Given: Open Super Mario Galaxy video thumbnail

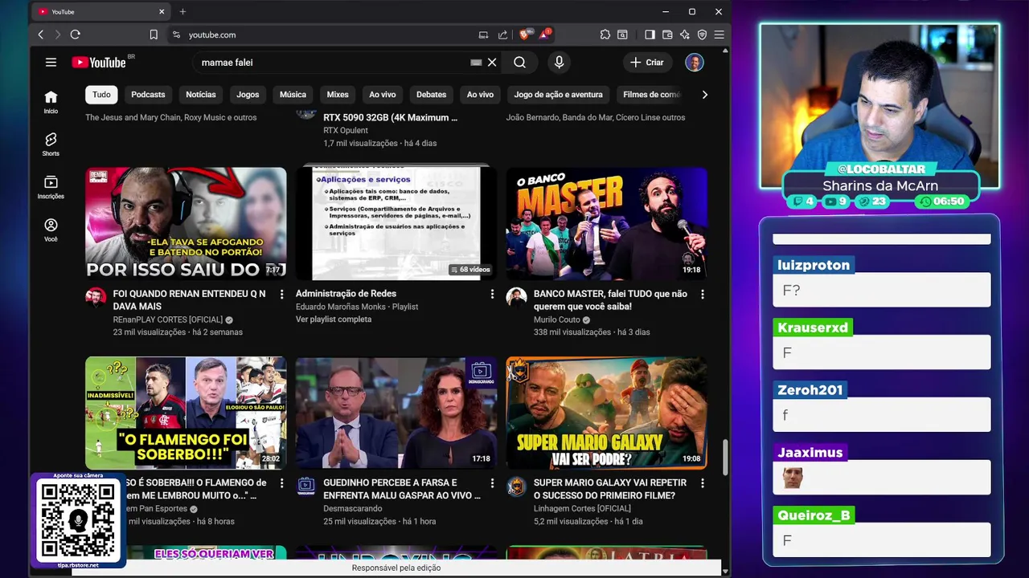Looking at the screenshot, I should (x=607, y=413).
